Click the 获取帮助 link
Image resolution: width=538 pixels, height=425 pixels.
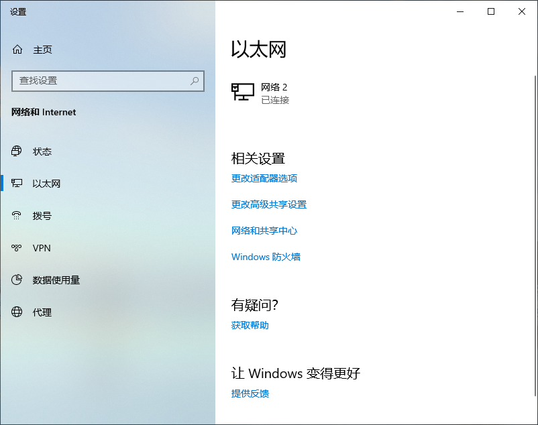(x=250, y=325)
